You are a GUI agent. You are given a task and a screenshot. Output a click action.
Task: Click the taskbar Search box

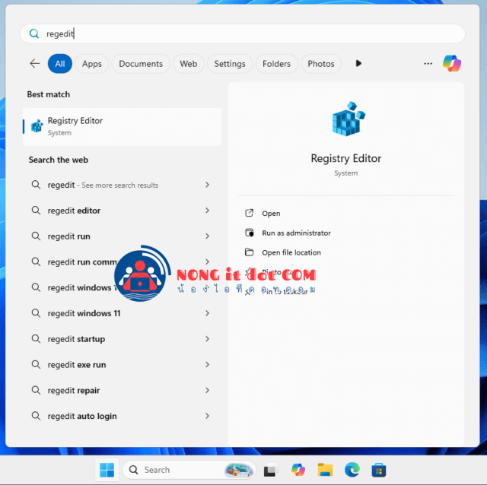pos(189,470)
